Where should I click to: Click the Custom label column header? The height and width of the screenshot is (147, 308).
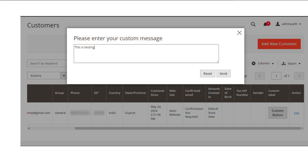point(278,93)
